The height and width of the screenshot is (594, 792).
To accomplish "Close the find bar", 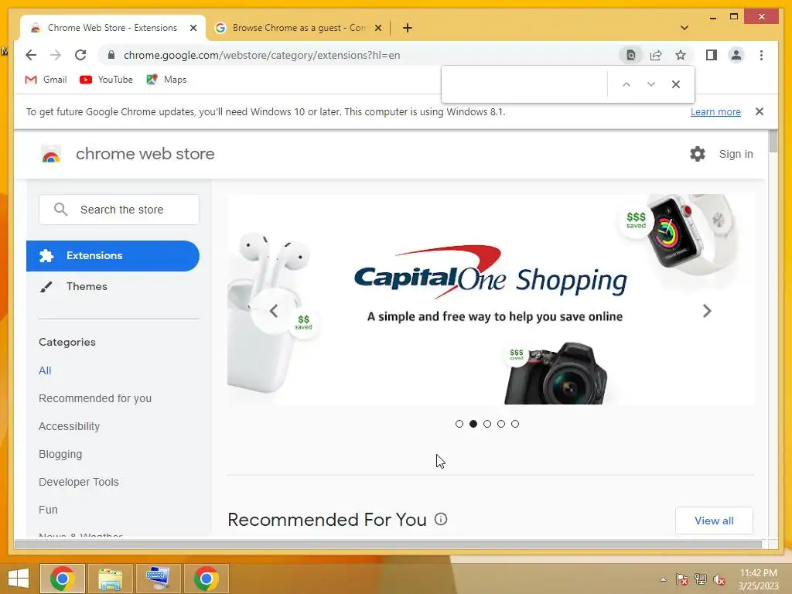I will (x=676, y=84).
